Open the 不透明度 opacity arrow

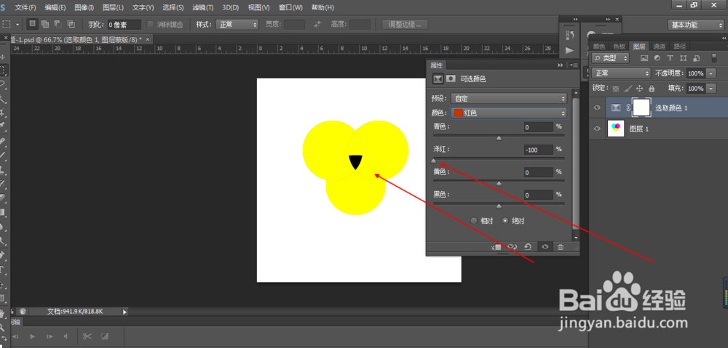pyautogui.click(x=711, y=73)
